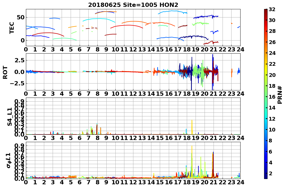Click the x-tick label 3 under the S4_L1 panel
Image resolution: width=285 pixels, height=188 pixels.
coord(53,138)
